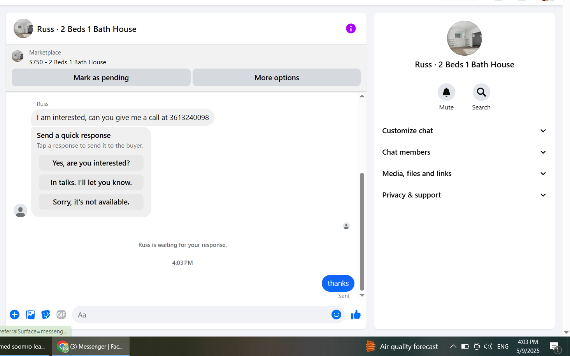
Task: Attach a photo with image icon
Action: pyautogui.click(x=30, y=314)
